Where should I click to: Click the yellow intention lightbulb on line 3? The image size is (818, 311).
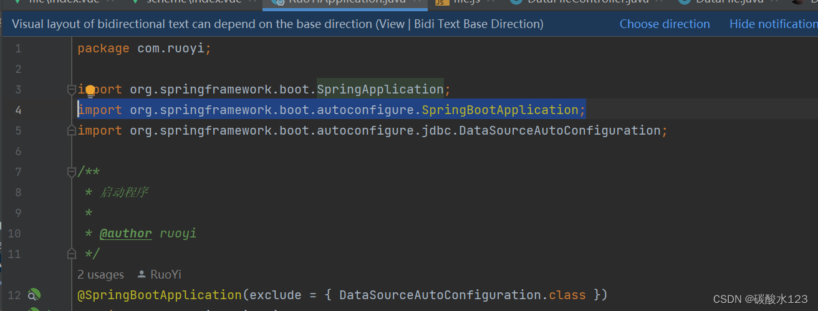90,91
